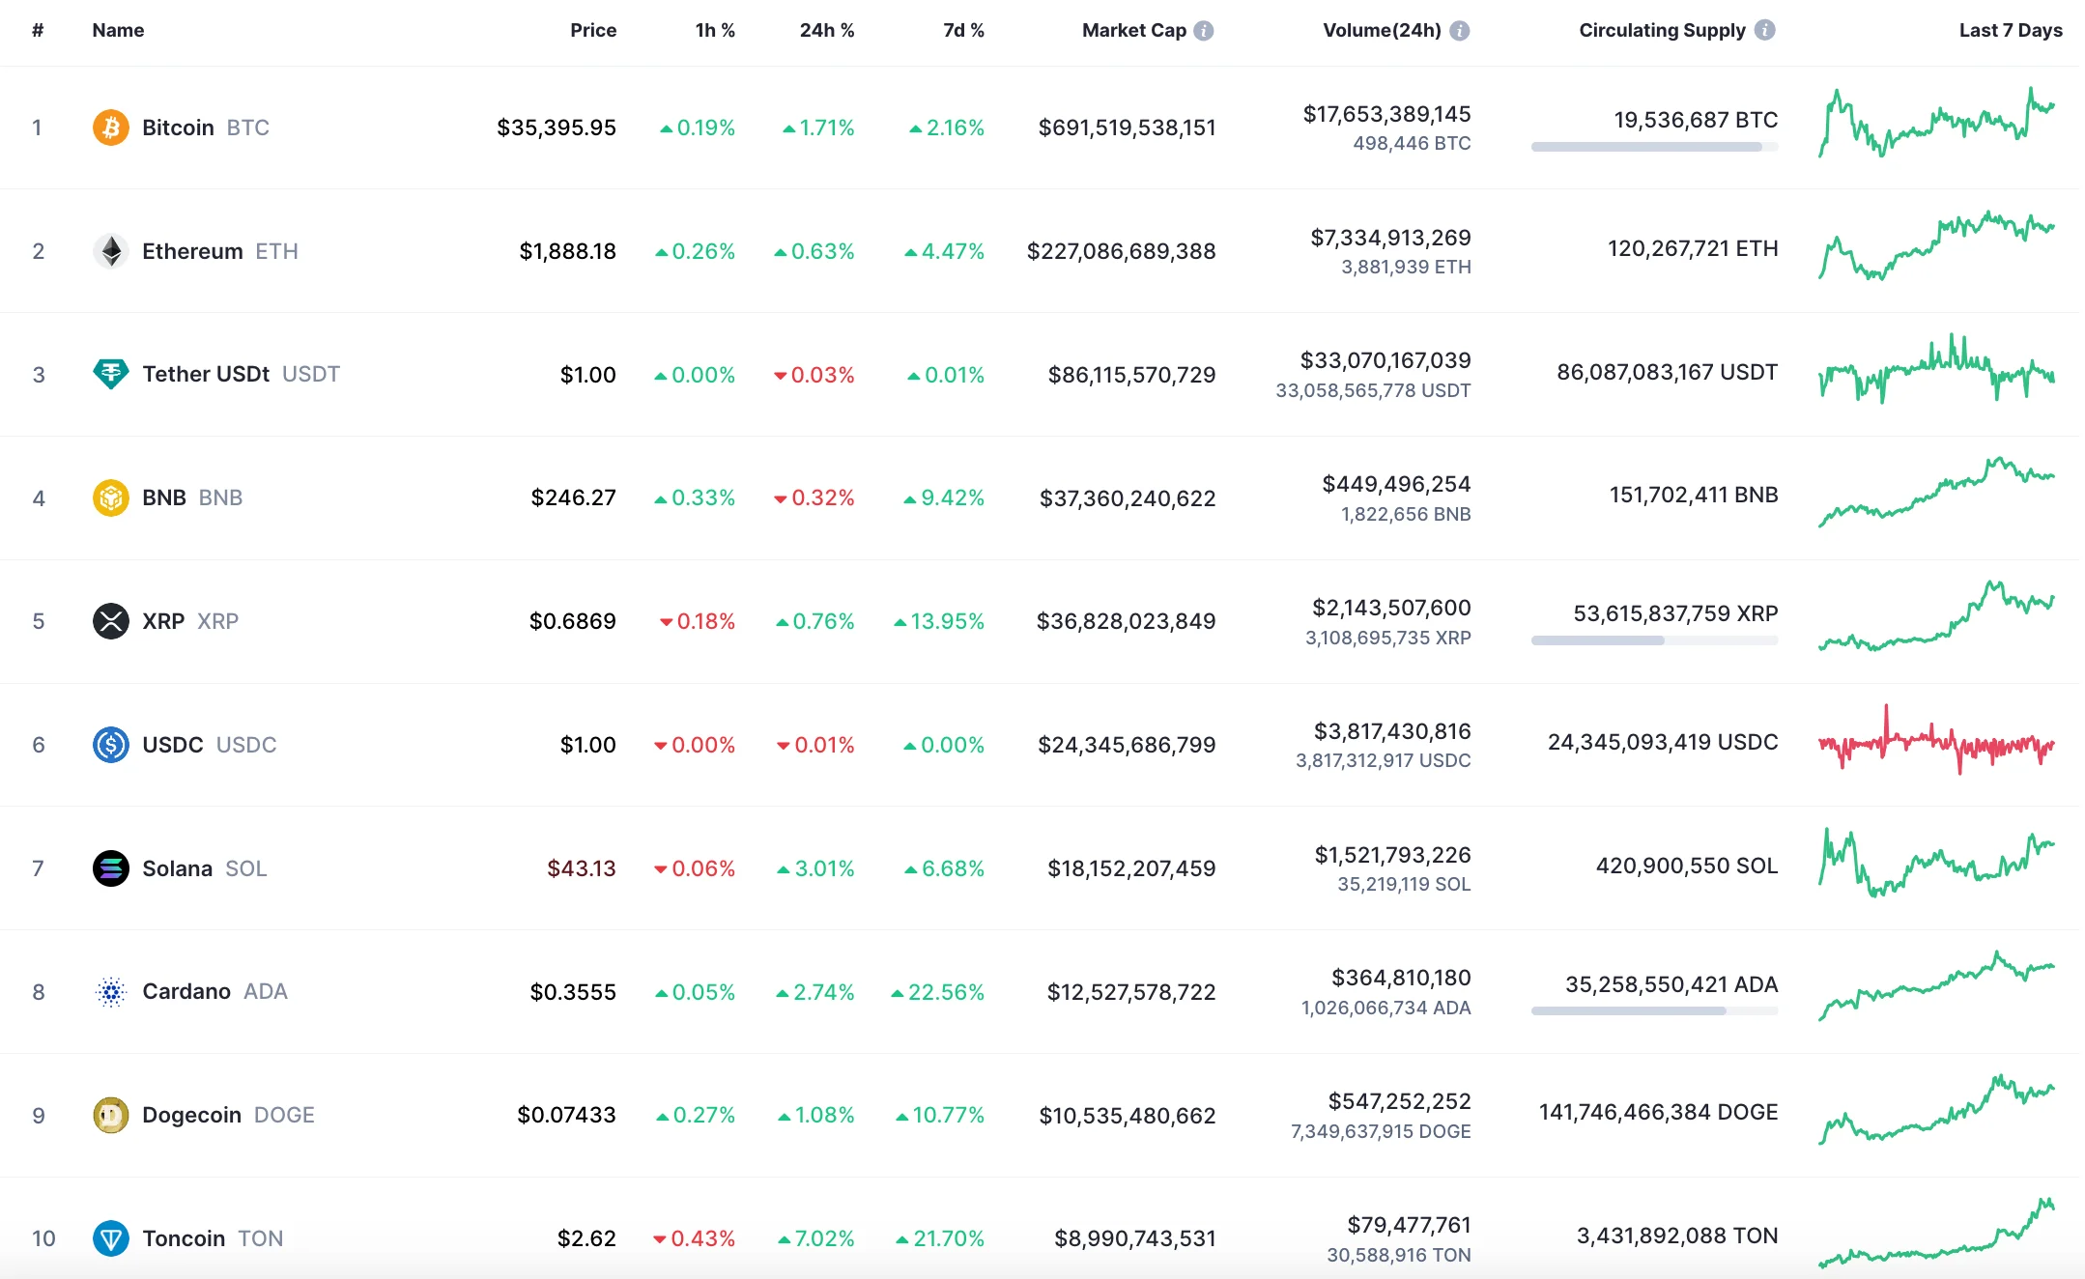Image resolution: width=2085 pixels, height=1279 pixels.
Task: Click the Solana logo icon
Action: click(x=111, y=868)
